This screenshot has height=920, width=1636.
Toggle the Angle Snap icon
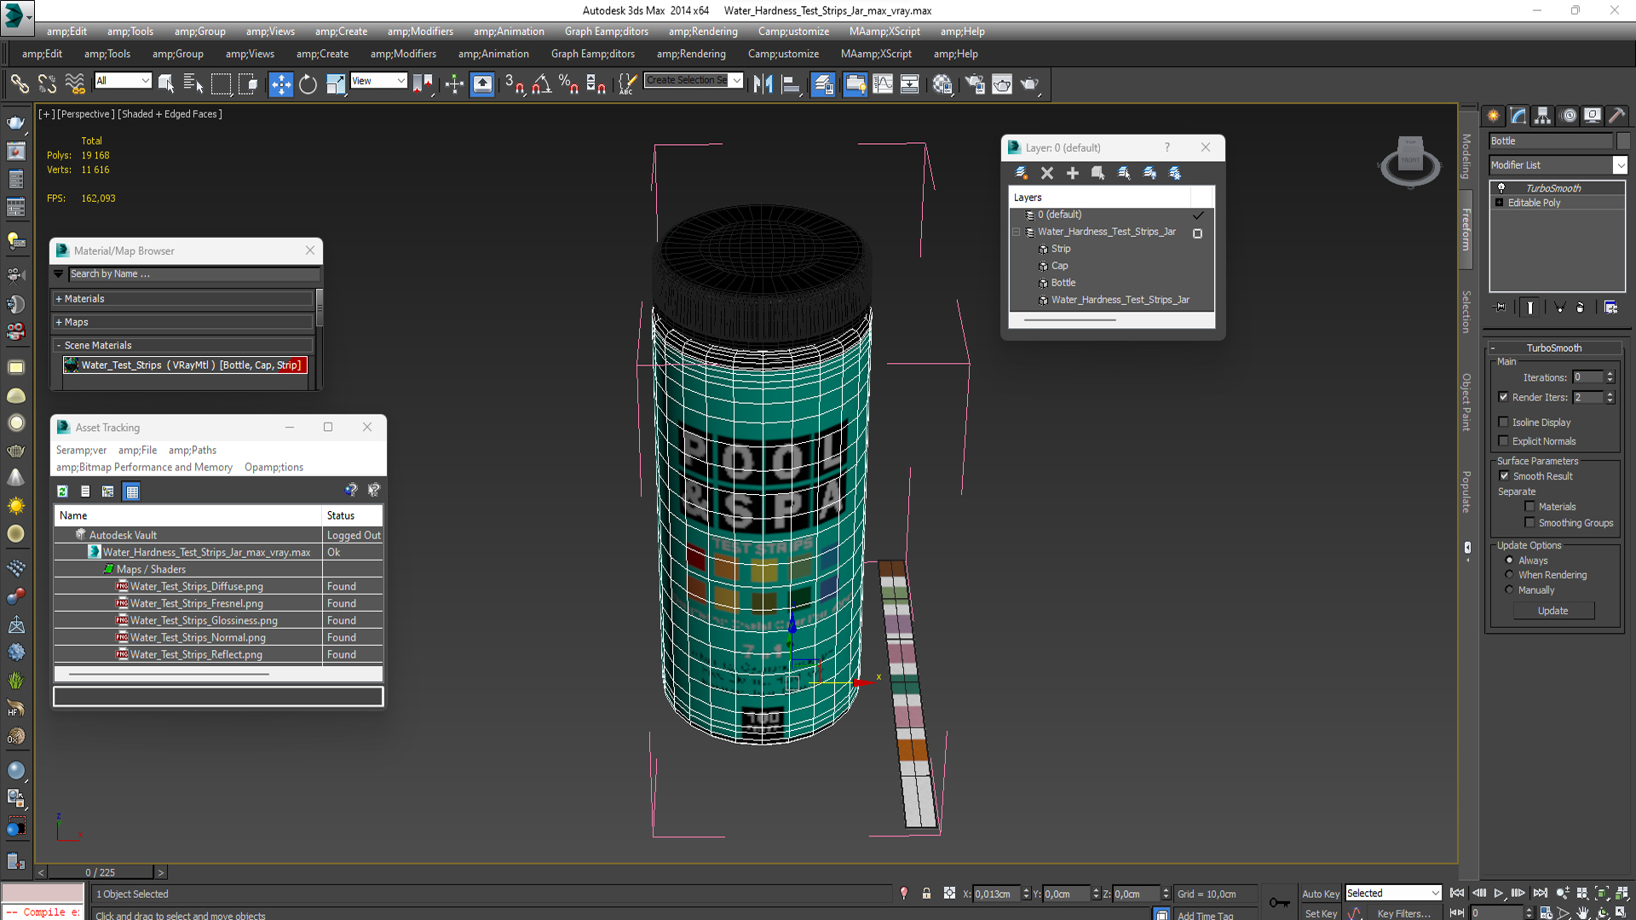[542, 84]
